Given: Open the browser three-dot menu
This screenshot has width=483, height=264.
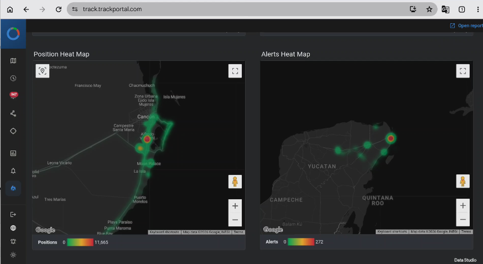Looking at the screenshot, I should (478, 9).
